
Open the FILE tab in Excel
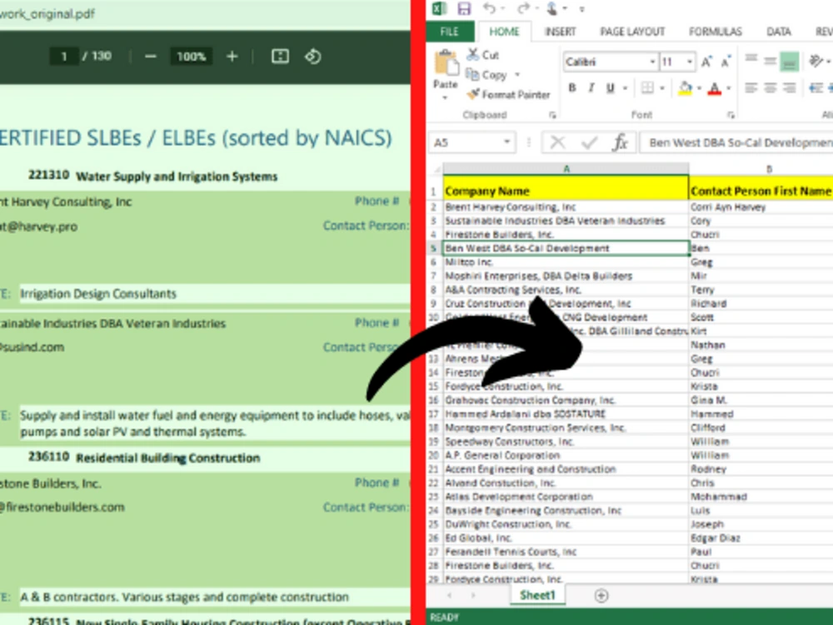click(450, 32)
